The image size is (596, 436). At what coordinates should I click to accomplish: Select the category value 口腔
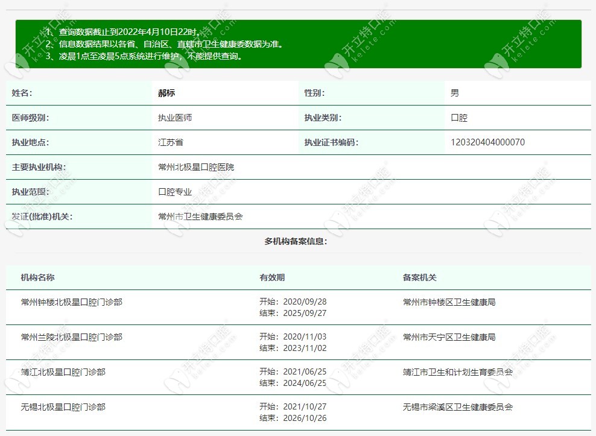point(459,118)
